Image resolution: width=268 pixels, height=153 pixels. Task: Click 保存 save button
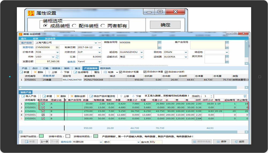[221, 141]
